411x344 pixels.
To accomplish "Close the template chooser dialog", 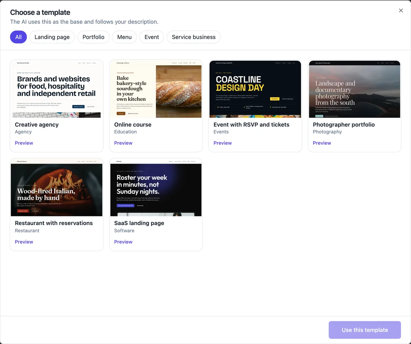I will (x=401, y=11).
